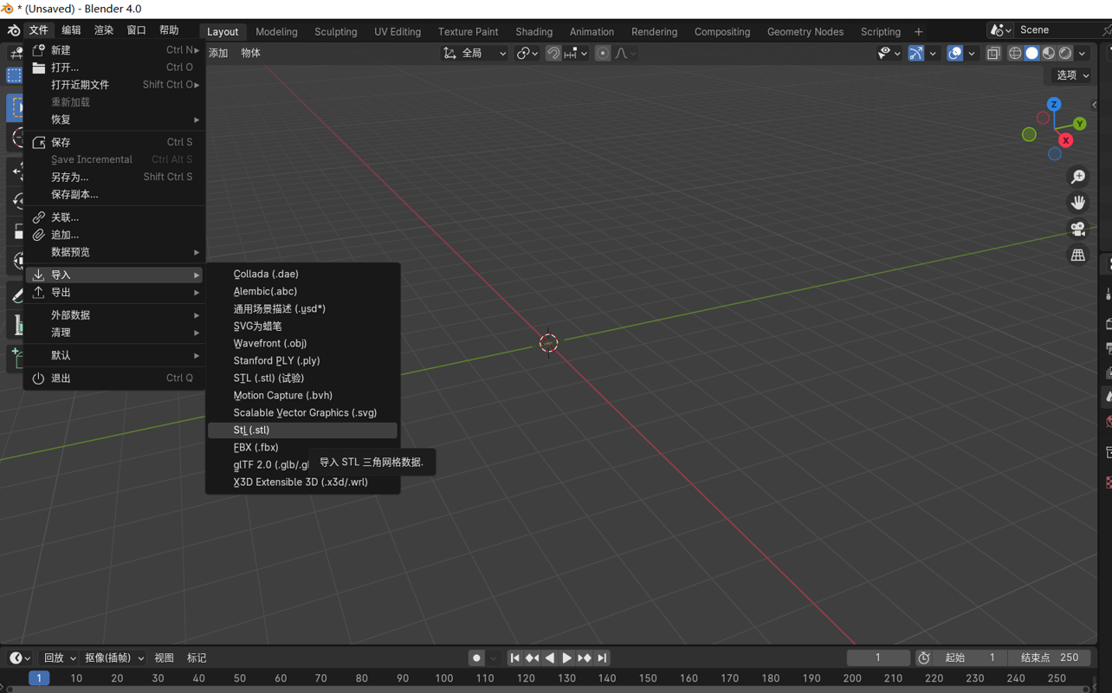Click frame 100 on timeline ruler

pos(444,678)
